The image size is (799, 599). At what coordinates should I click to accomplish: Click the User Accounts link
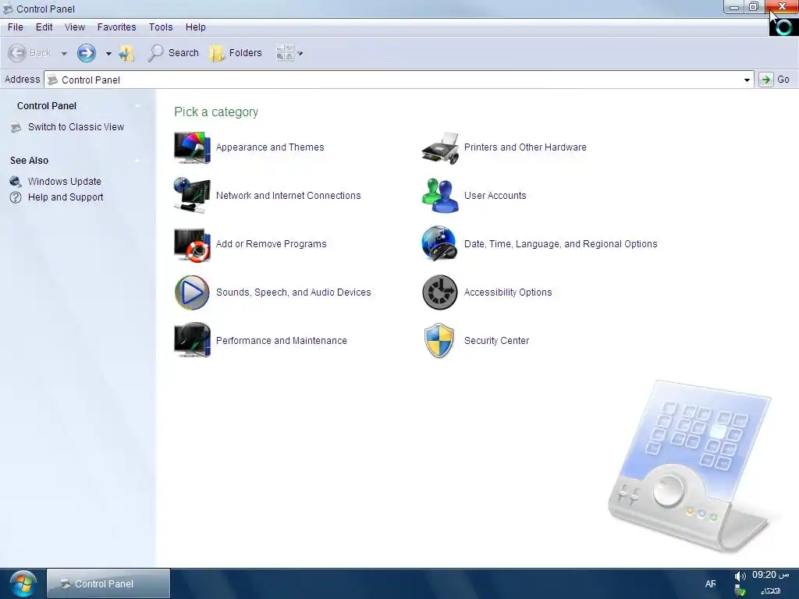pyautogui.click(x=495, y=196)
